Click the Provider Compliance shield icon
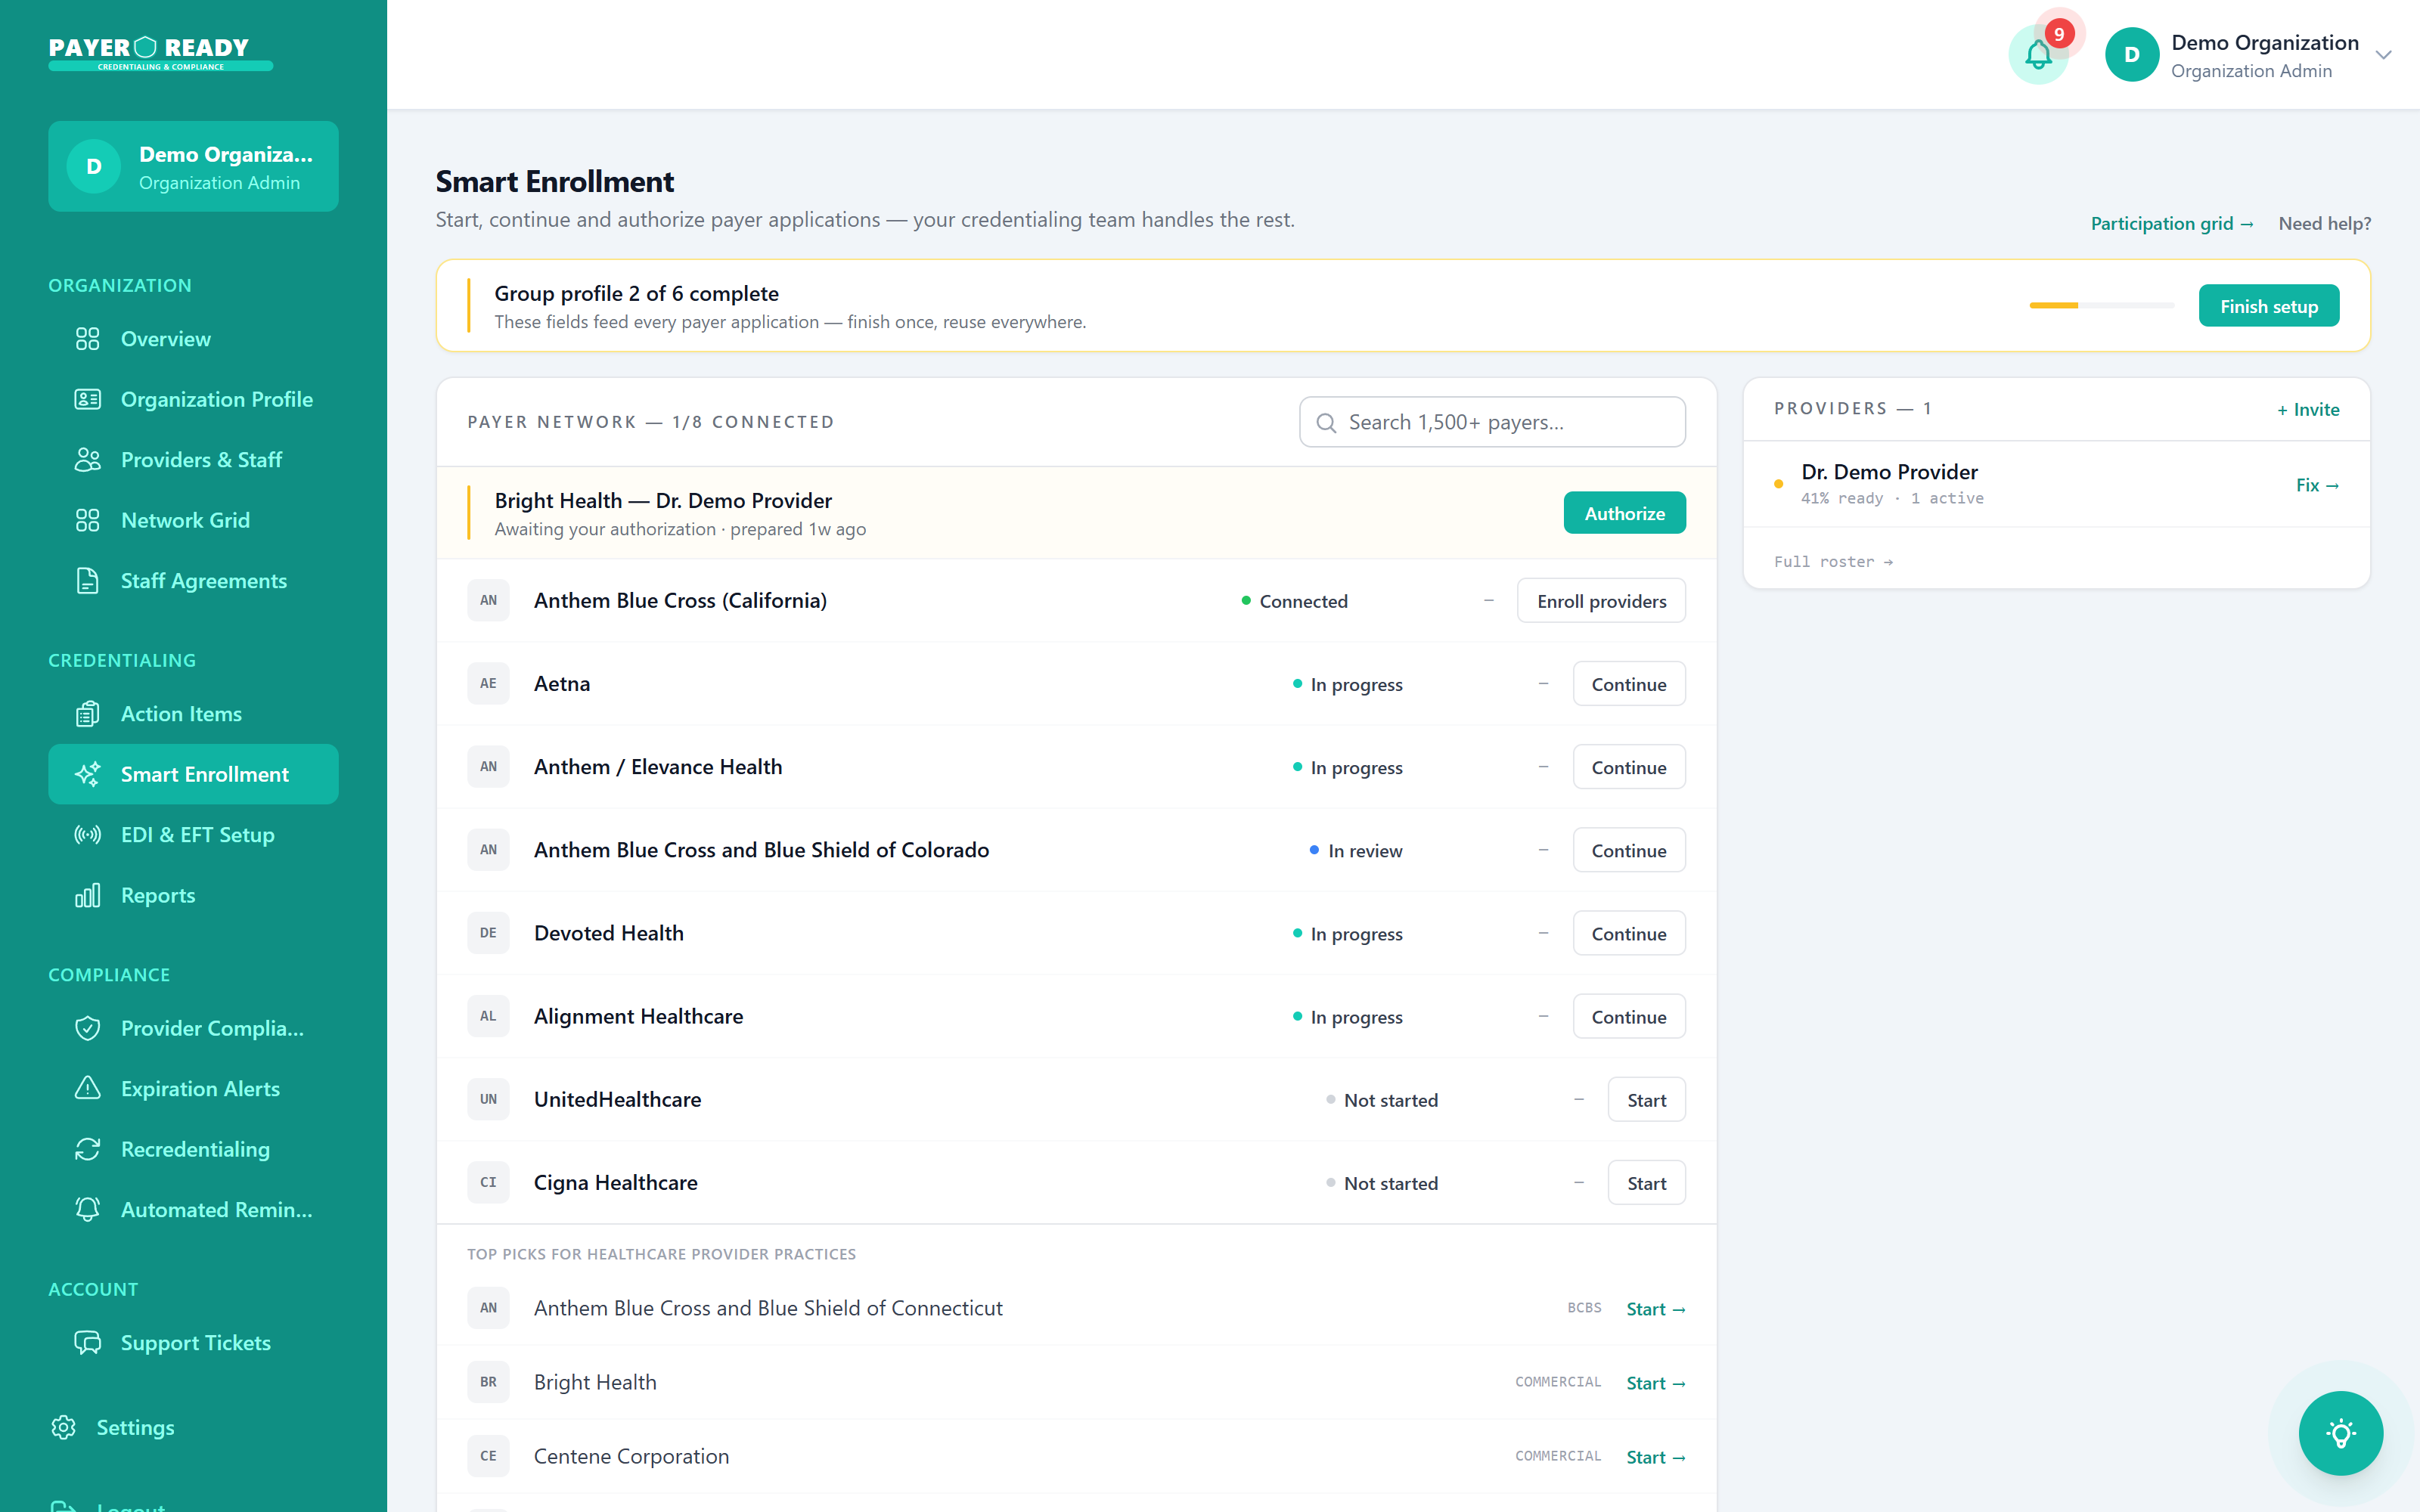Image resolution: width=2420 pixels, height=1512 pixels. 88,1028
